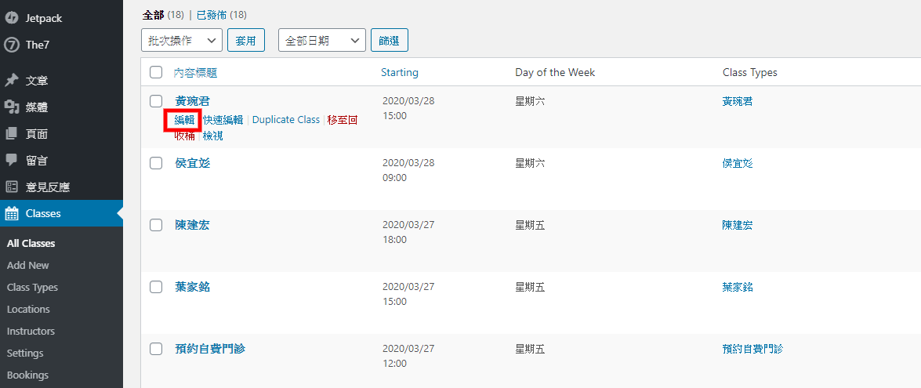The image size is (921, 388).
Task: Tick the select-all checkbox in table header
Action: [156, 72]
